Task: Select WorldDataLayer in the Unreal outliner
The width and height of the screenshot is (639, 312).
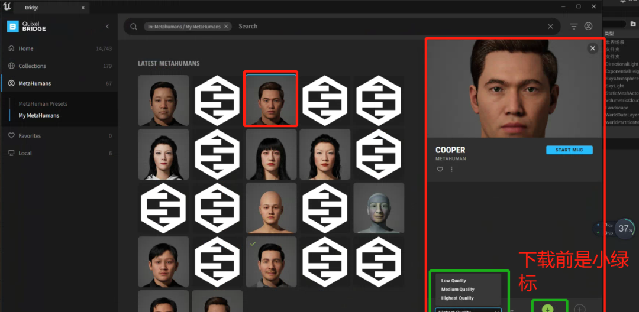Action: pos(622,115)
